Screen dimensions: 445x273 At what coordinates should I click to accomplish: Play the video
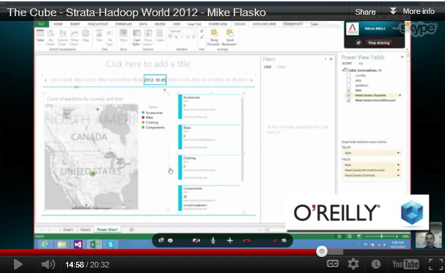pos(17,265)
